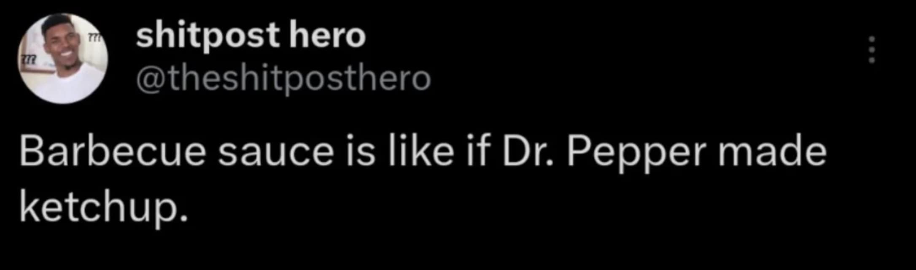Image resolution: width=916 pixels, height=270 pixels.
Task: Click the top dot of the vertical ellipsis
Action: pyautogui.click(x=872, y=40)
